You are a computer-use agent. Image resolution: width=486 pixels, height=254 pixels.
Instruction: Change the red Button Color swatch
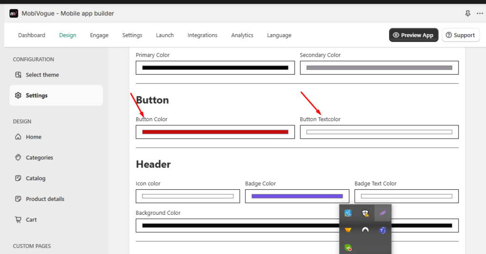point(215,132)
